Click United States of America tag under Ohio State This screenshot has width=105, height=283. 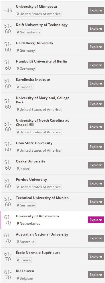point(39,150)
